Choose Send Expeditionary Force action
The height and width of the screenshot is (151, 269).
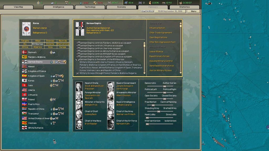pos(162,66)
